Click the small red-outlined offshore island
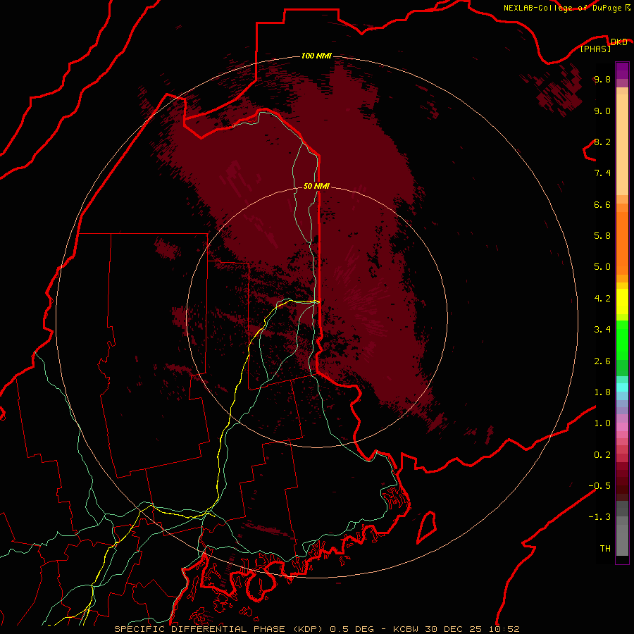Screen dimensions: 634x634 pyautogui.click(x=427, y=527)
